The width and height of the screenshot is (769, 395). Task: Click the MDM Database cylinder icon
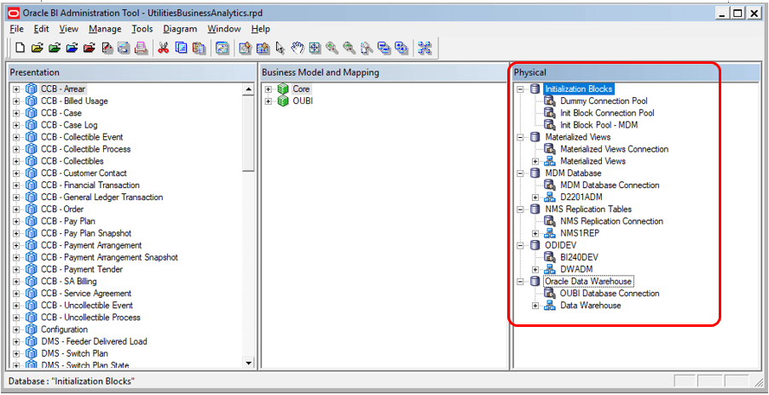(535, 174)
